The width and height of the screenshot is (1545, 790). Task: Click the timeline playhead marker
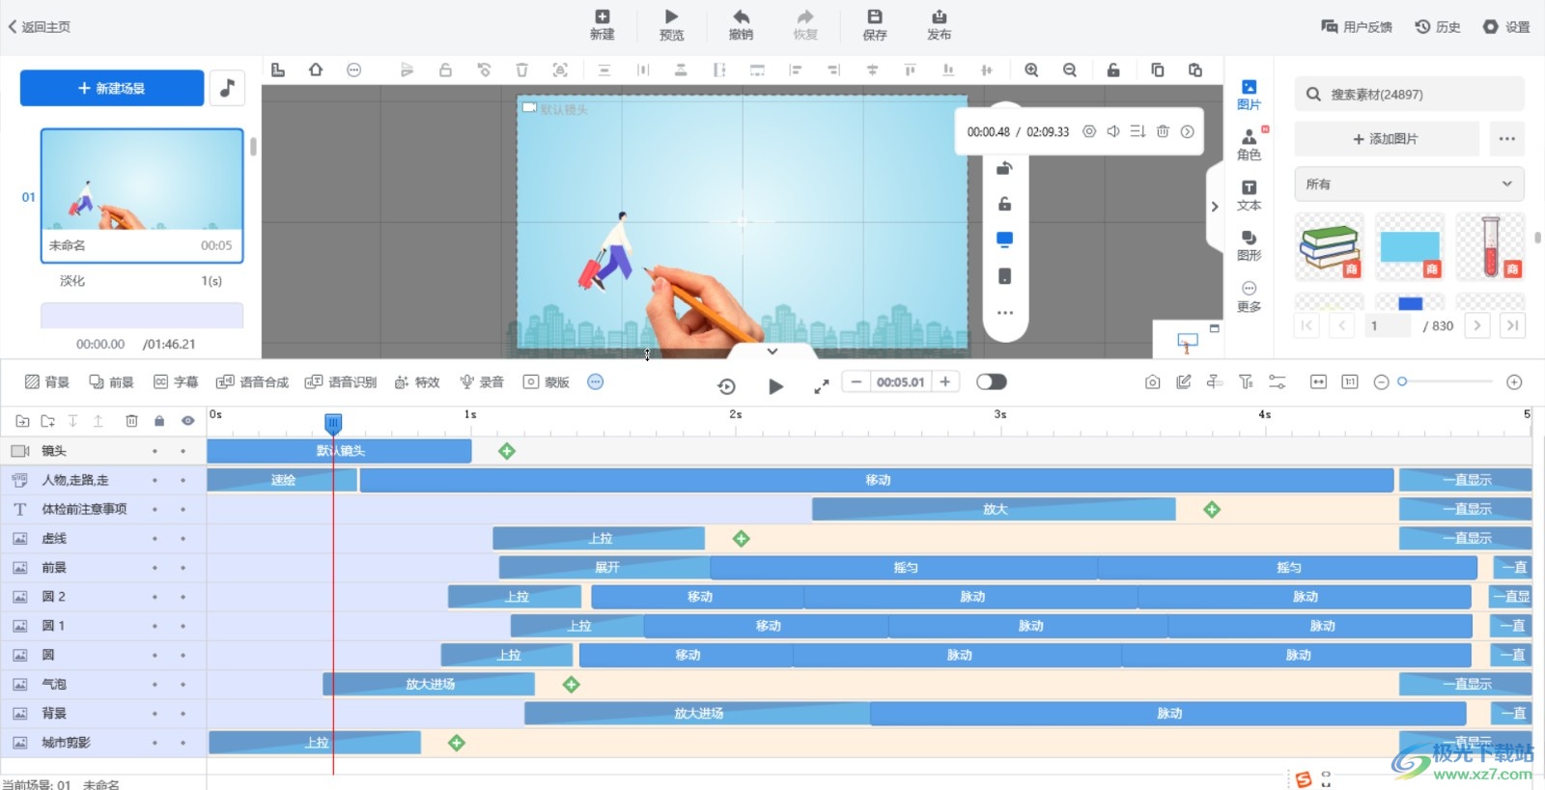(333, 423)
